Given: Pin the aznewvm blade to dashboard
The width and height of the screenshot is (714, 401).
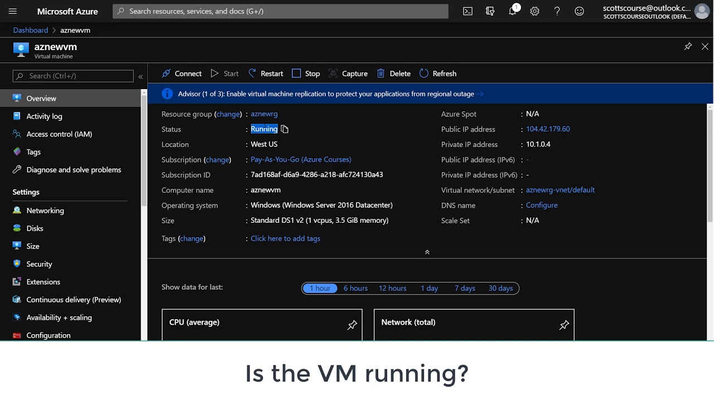Looking at the screenshot, I should [x=688, y=47].
